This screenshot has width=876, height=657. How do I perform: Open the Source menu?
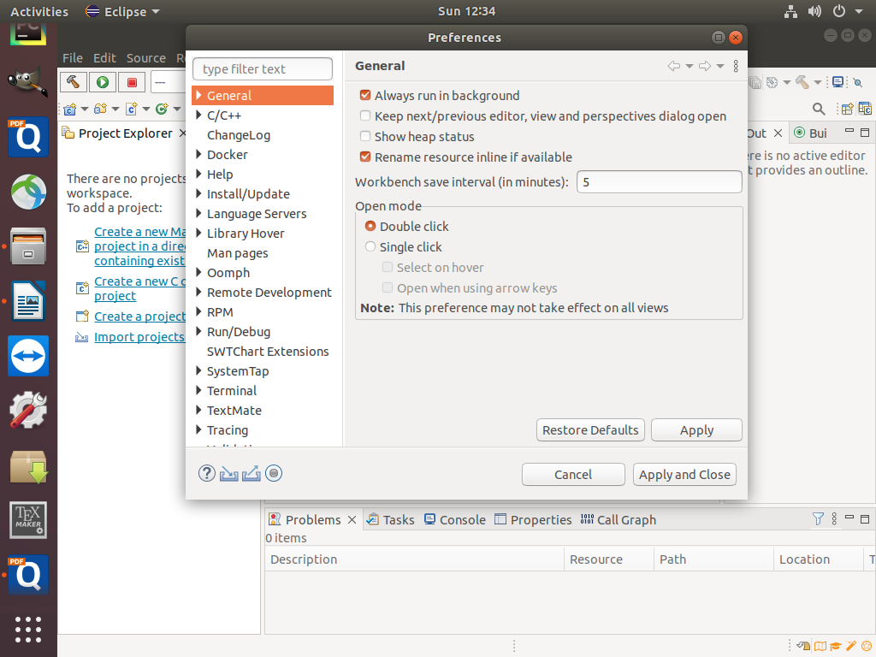(x=145, y=58)
